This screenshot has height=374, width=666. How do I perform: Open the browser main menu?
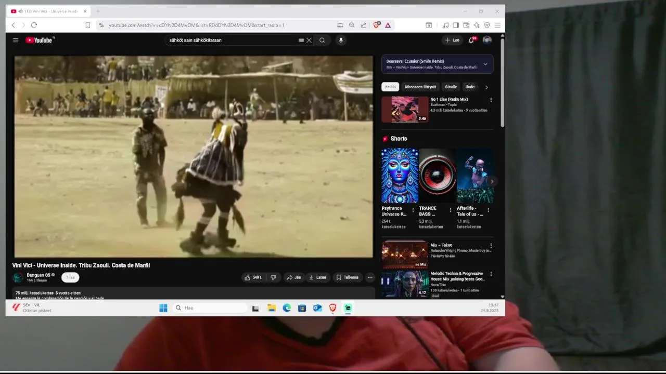point(497,25)
